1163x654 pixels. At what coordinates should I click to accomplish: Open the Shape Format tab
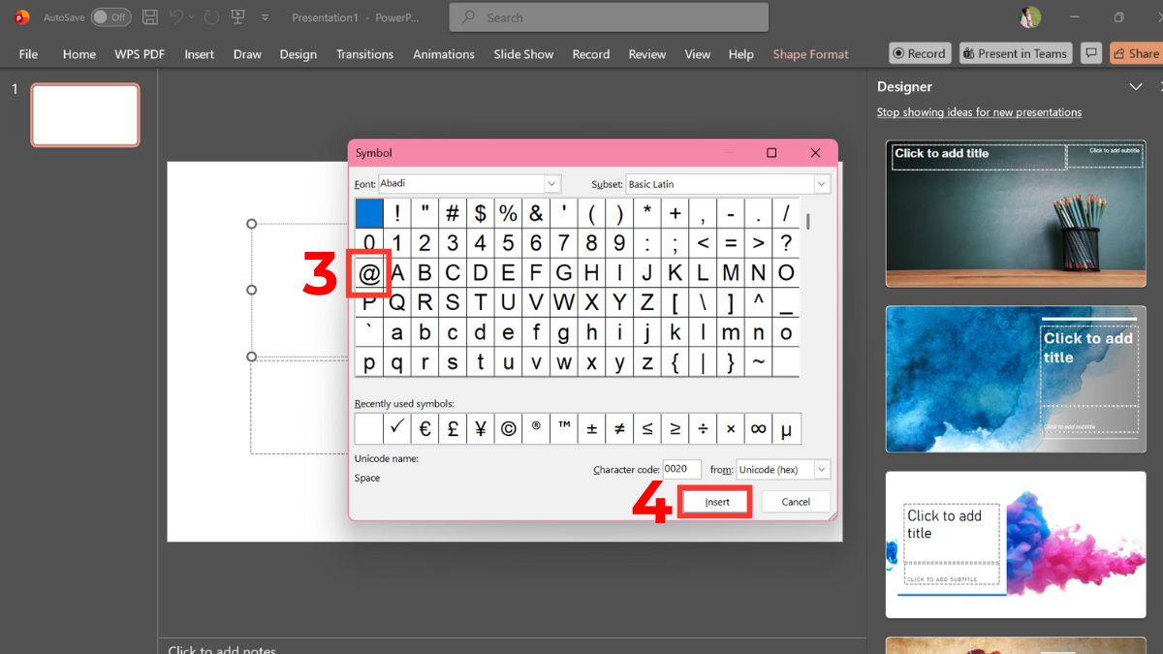(810, 54)
